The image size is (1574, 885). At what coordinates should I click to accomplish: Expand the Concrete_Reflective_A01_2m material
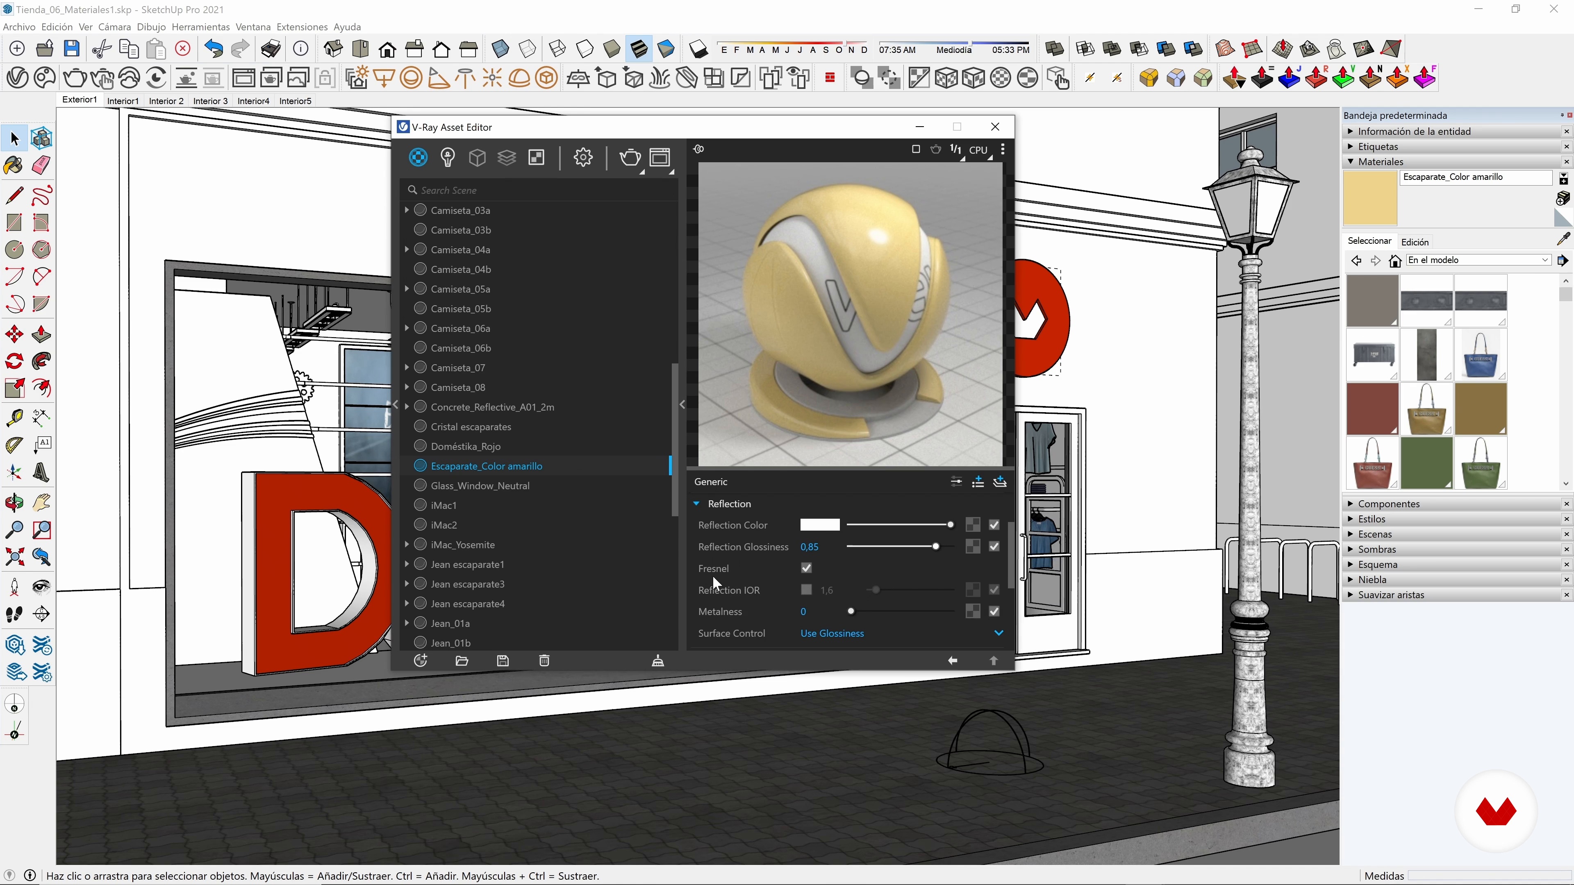pyautogui.click(x=406, y=407)
